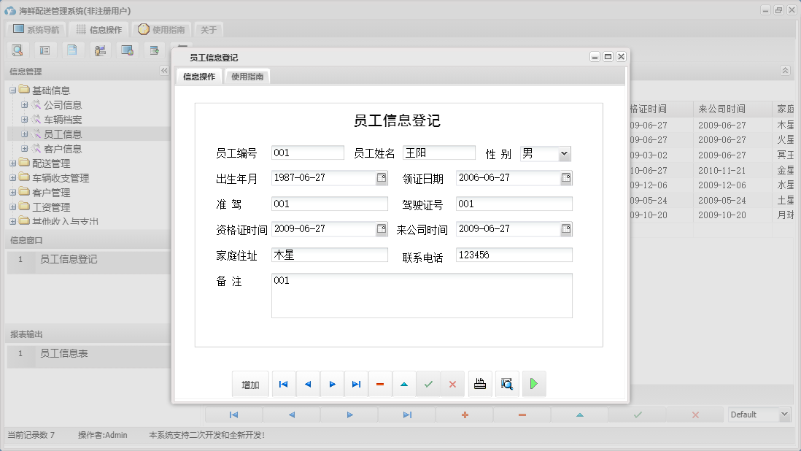Click the employee management icon in the top toolbar
The width and height of the screenshot is (801, 451).
click(100, 50)
